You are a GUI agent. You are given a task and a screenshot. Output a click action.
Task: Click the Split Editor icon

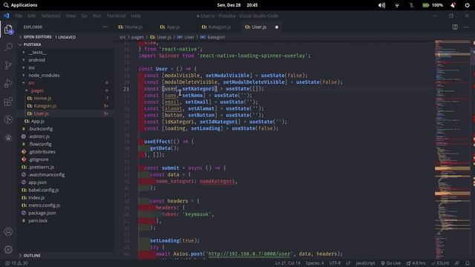pos(455,27)
